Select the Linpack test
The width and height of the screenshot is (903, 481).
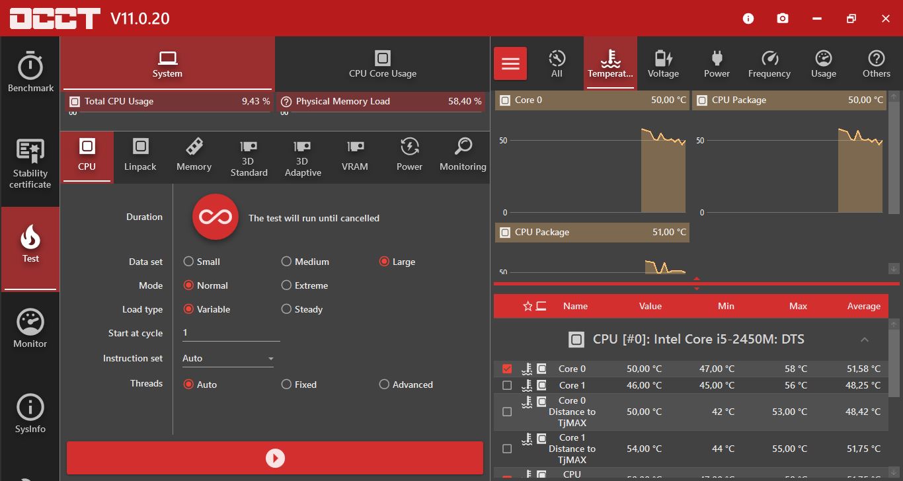click(x=140, y=157)
